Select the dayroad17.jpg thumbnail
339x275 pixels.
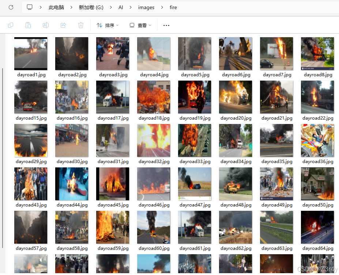click(113, 97)
